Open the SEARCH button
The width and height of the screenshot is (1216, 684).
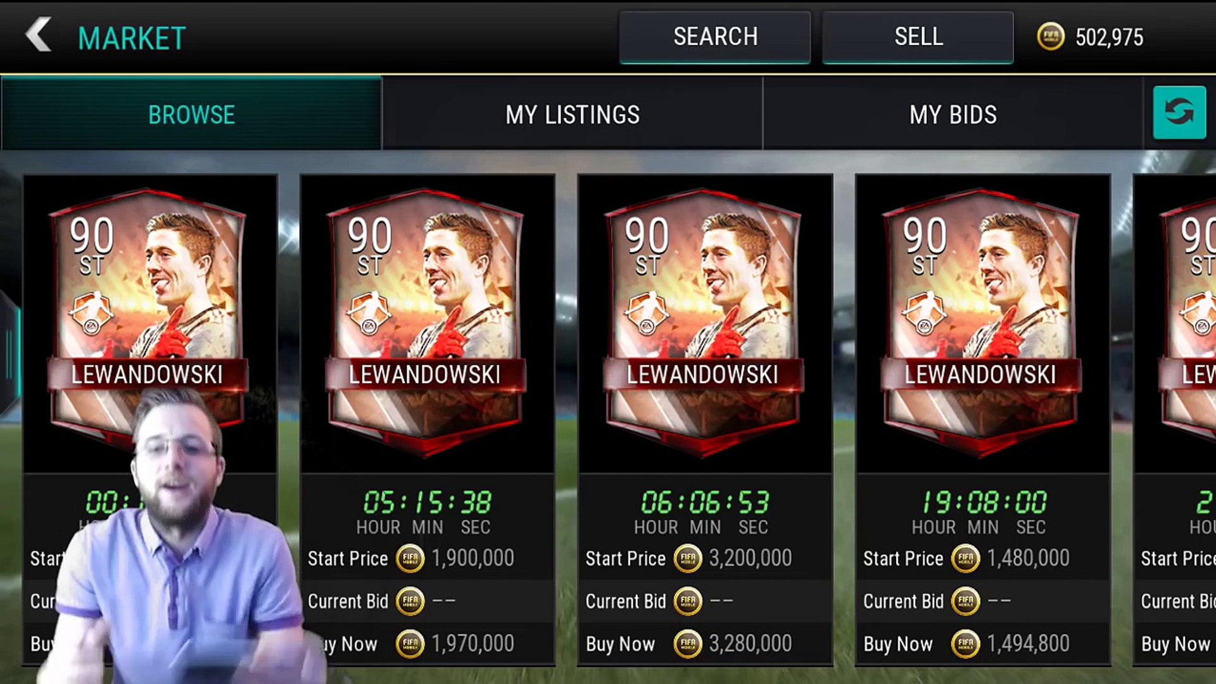coord(715,37)
